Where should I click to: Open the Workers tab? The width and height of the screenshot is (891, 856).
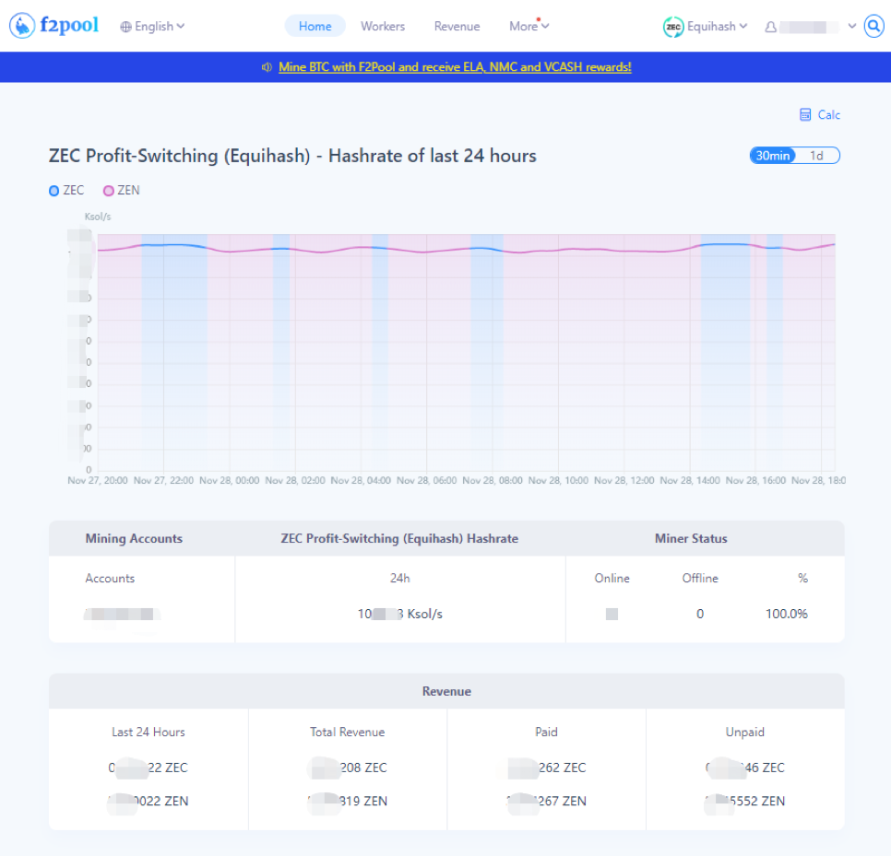pyautogui.click(x=383, y=26)
